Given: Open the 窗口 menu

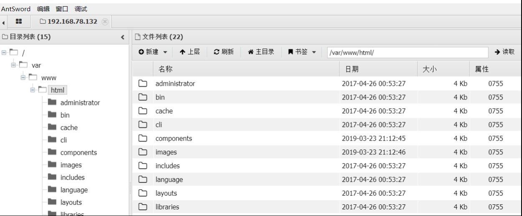Looking at the screenshot, I should (x=62, y=9).
